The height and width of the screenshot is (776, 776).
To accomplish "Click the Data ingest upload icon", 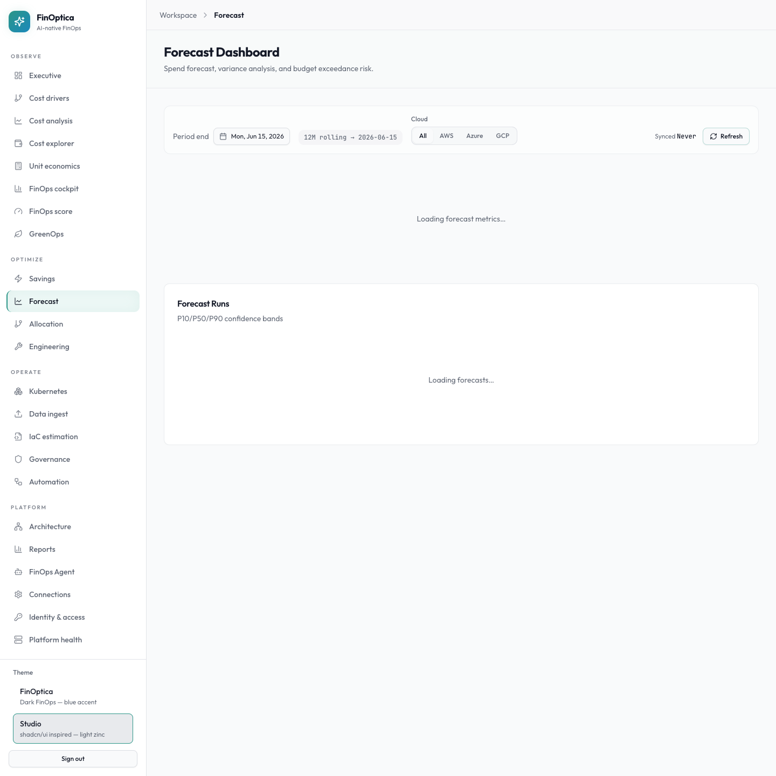I will (18, 414).
